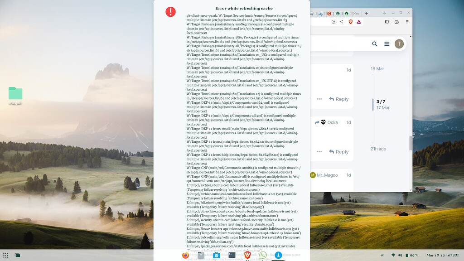The width and height of the screenshot is (464, 261).
Task: Open the Brave Wallet icon
Action: [397, 22]
